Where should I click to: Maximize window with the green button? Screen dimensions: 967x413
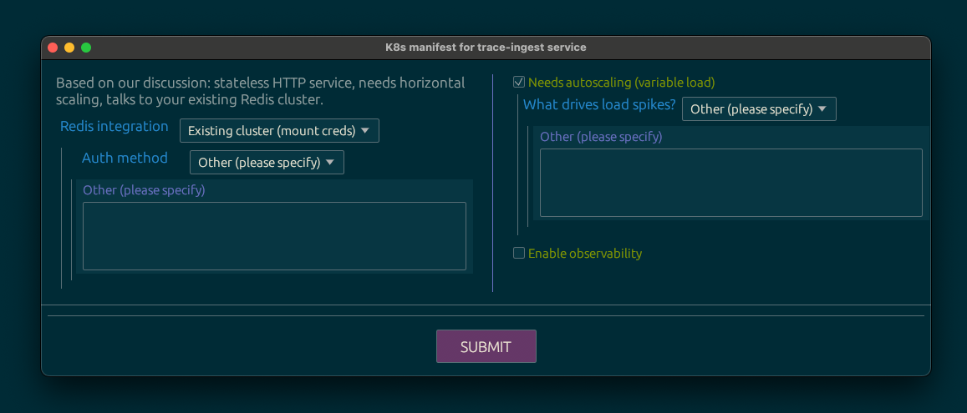[x=86, y=48]
